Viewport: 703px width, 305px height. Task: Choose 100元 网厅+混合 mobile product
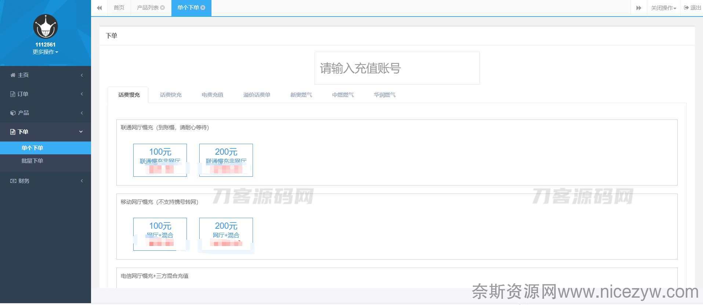point(160,234)
